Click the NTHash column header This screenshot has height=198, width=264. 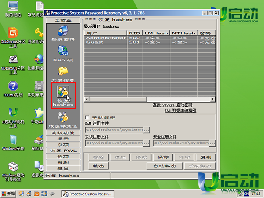click(x=183, y=33)
